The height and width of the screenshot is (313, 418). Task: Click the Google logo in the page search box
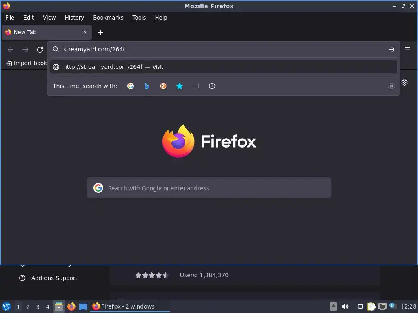tap(98, 188)
